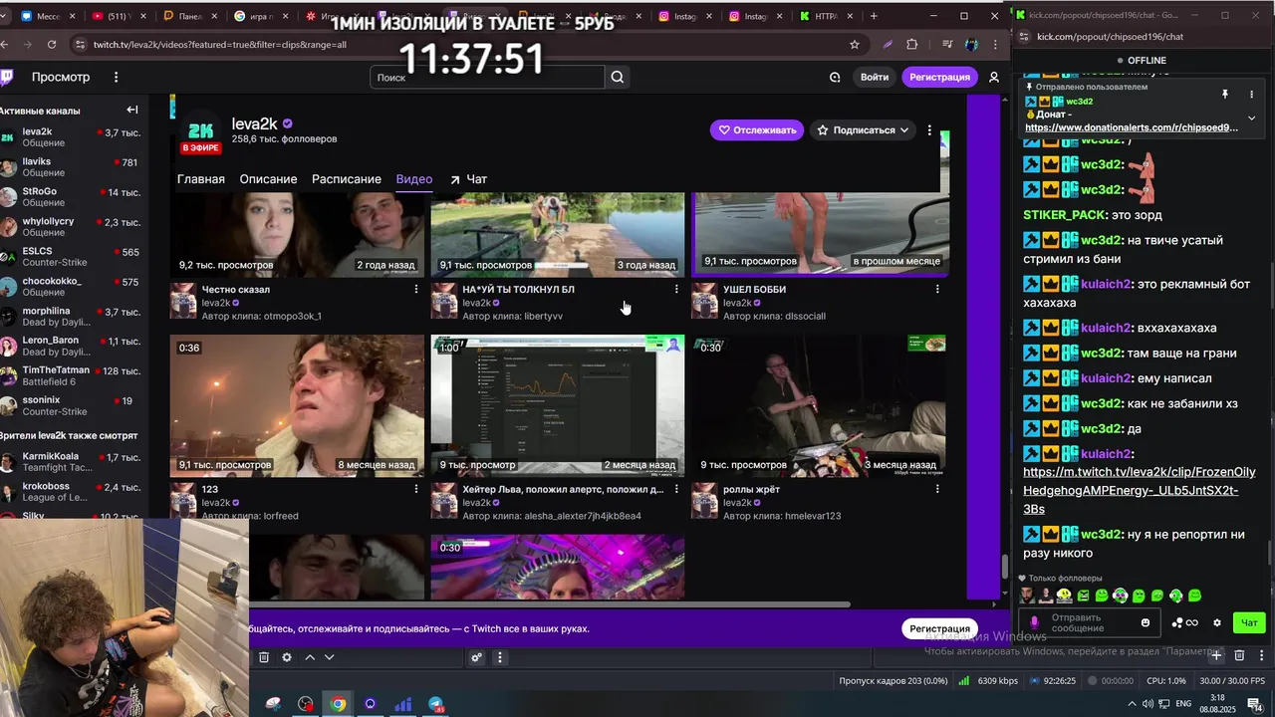Open browser extensions puzzle icon
The height and width of the screenshot is (717, 1275).
point(911,44)
